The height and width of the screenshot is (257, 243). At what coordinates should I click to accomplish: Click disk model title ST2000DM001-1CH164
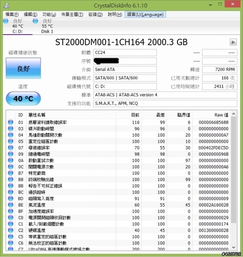point(100,42)
